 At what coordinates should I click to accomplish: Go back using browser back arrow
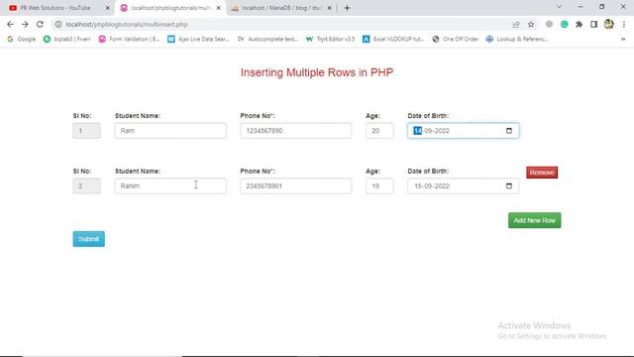click(x=10, y=24)
